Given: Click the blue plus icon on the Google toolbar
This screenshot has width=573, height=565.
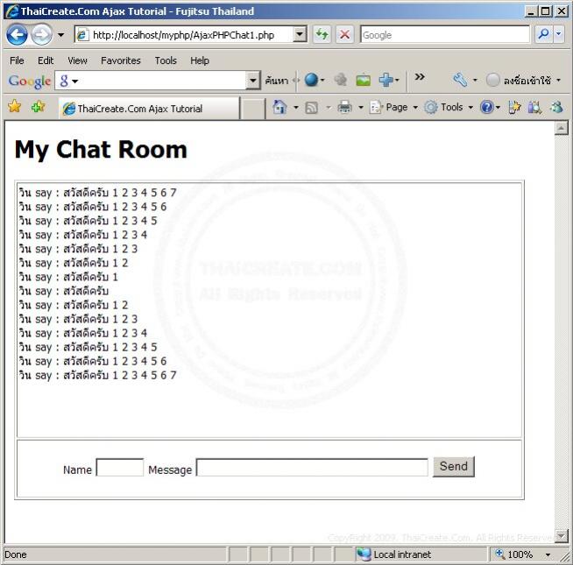Looking at the screenshot, I should point(386,80).
